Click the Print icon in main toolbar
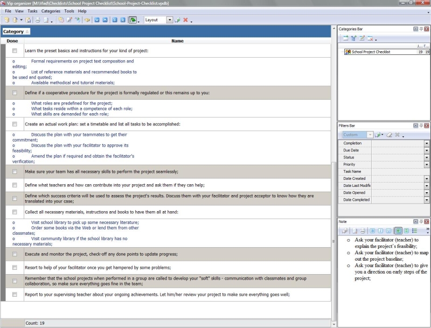431x328 pixels. [38, 20]
